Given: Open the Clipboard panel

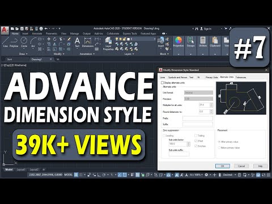Looking at the screenshot, I should pos(215,42).
